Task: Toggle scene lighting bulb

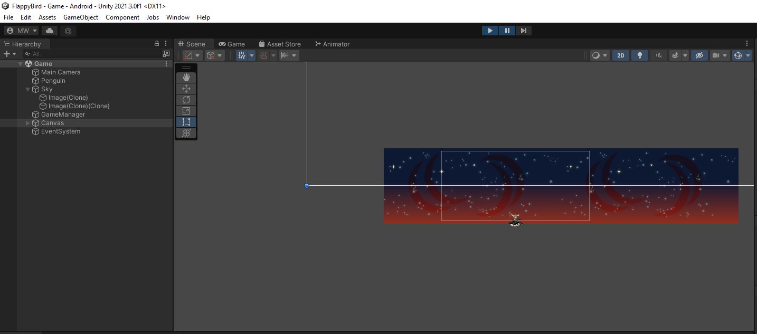Action: [x=639, y=55]
